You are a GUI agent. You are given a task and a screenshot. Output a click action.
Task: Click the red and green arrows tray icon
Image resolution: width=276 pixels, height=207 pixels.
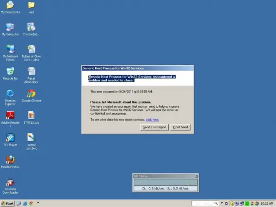click(252, 204)
